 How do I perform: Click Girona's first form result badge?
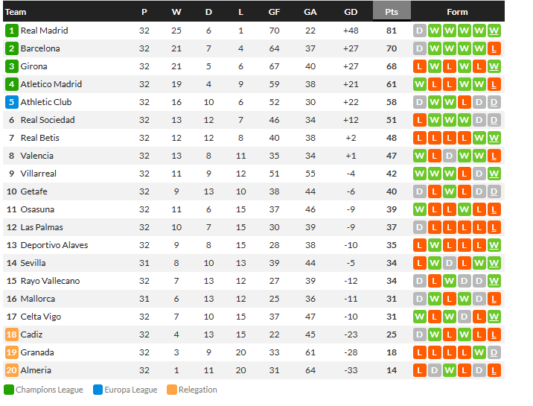[x=420, y=66]
